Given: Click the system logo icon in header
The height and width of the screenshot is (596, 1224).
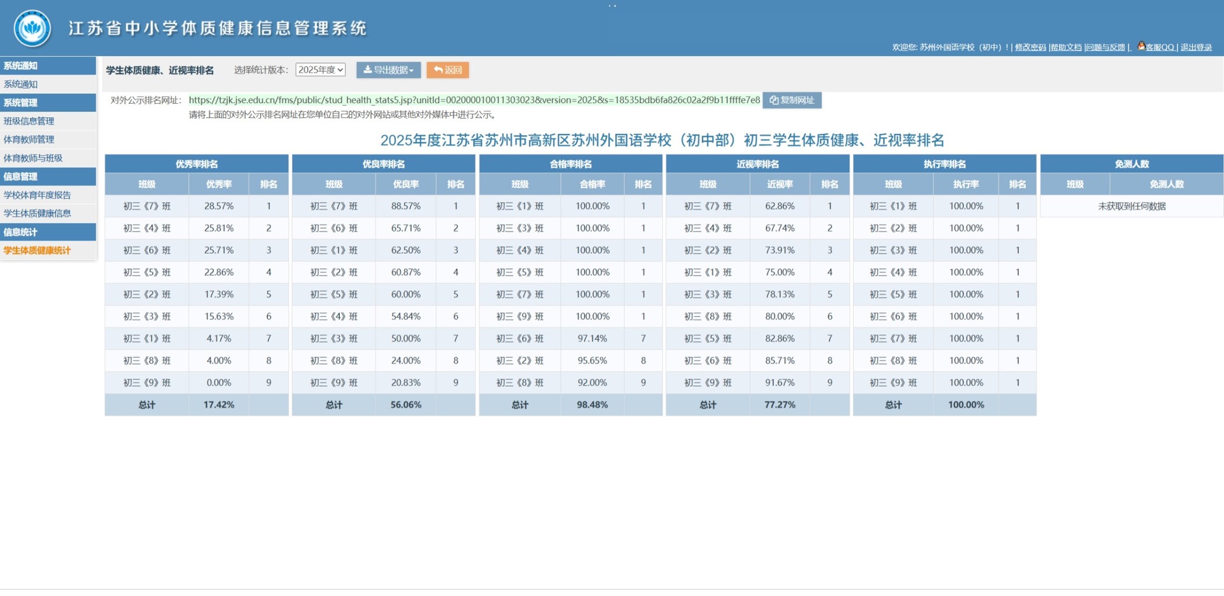Looking at the screenshot, I should [x=33, y=28].
